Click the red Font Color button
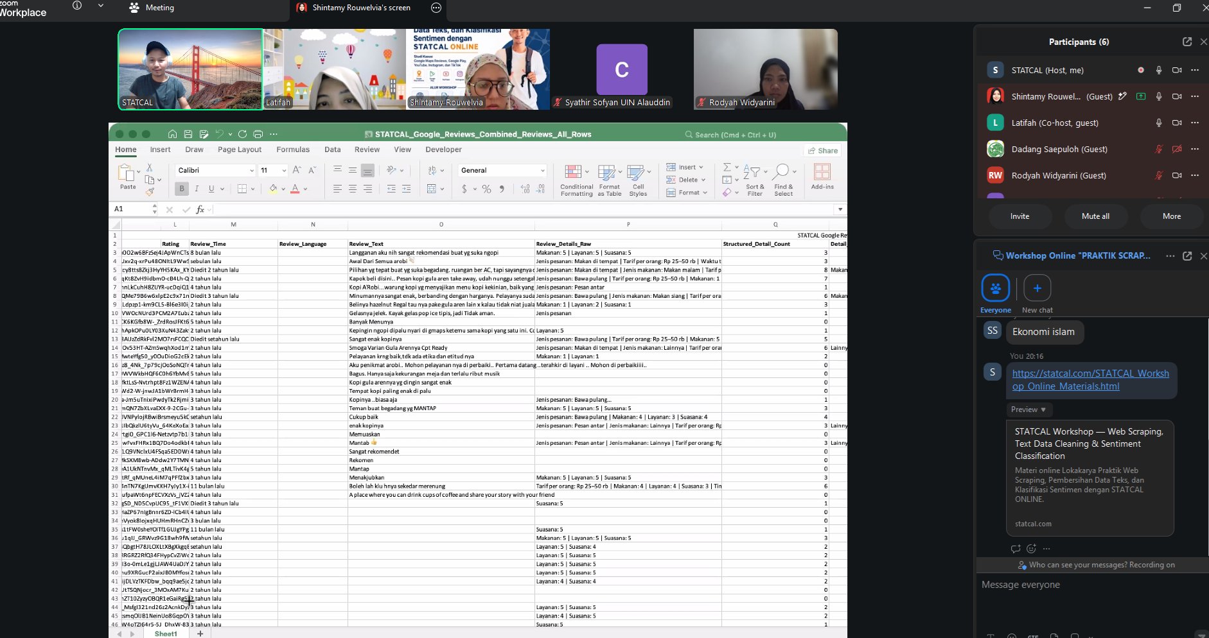 pyautogui.click(x=295, y=189)
